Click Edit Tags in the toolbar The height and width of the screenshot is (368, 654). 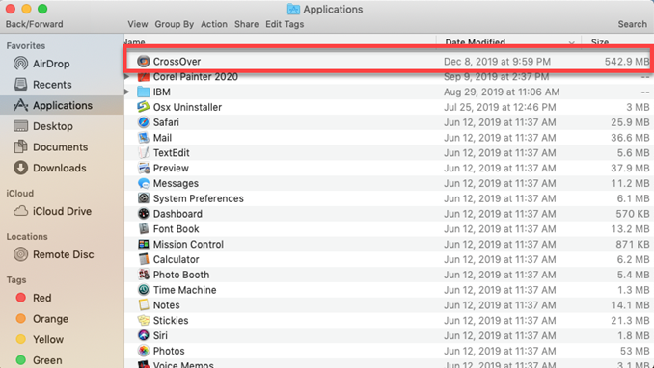click(285, 24)
